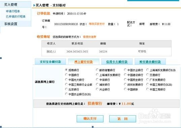Choose 中国农业银行 radio option
181x128 pixels.
[x=125, y=70]
